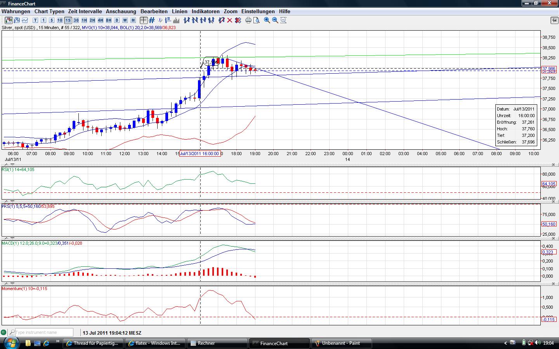Show the volume histogram icon
This screenshot has width=559, height=349.
176,20
